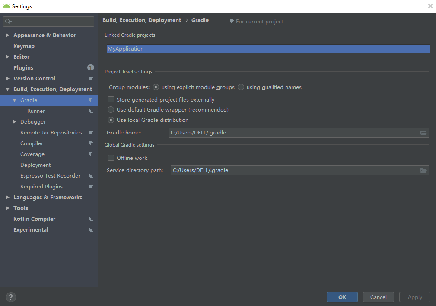Screen dimensions: 436x306
Task: Click the OK button
Action: [342, 297]
